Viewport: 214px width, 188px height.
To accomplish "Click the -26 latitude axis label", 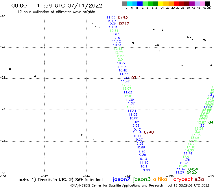I will (x=3, y=109).
